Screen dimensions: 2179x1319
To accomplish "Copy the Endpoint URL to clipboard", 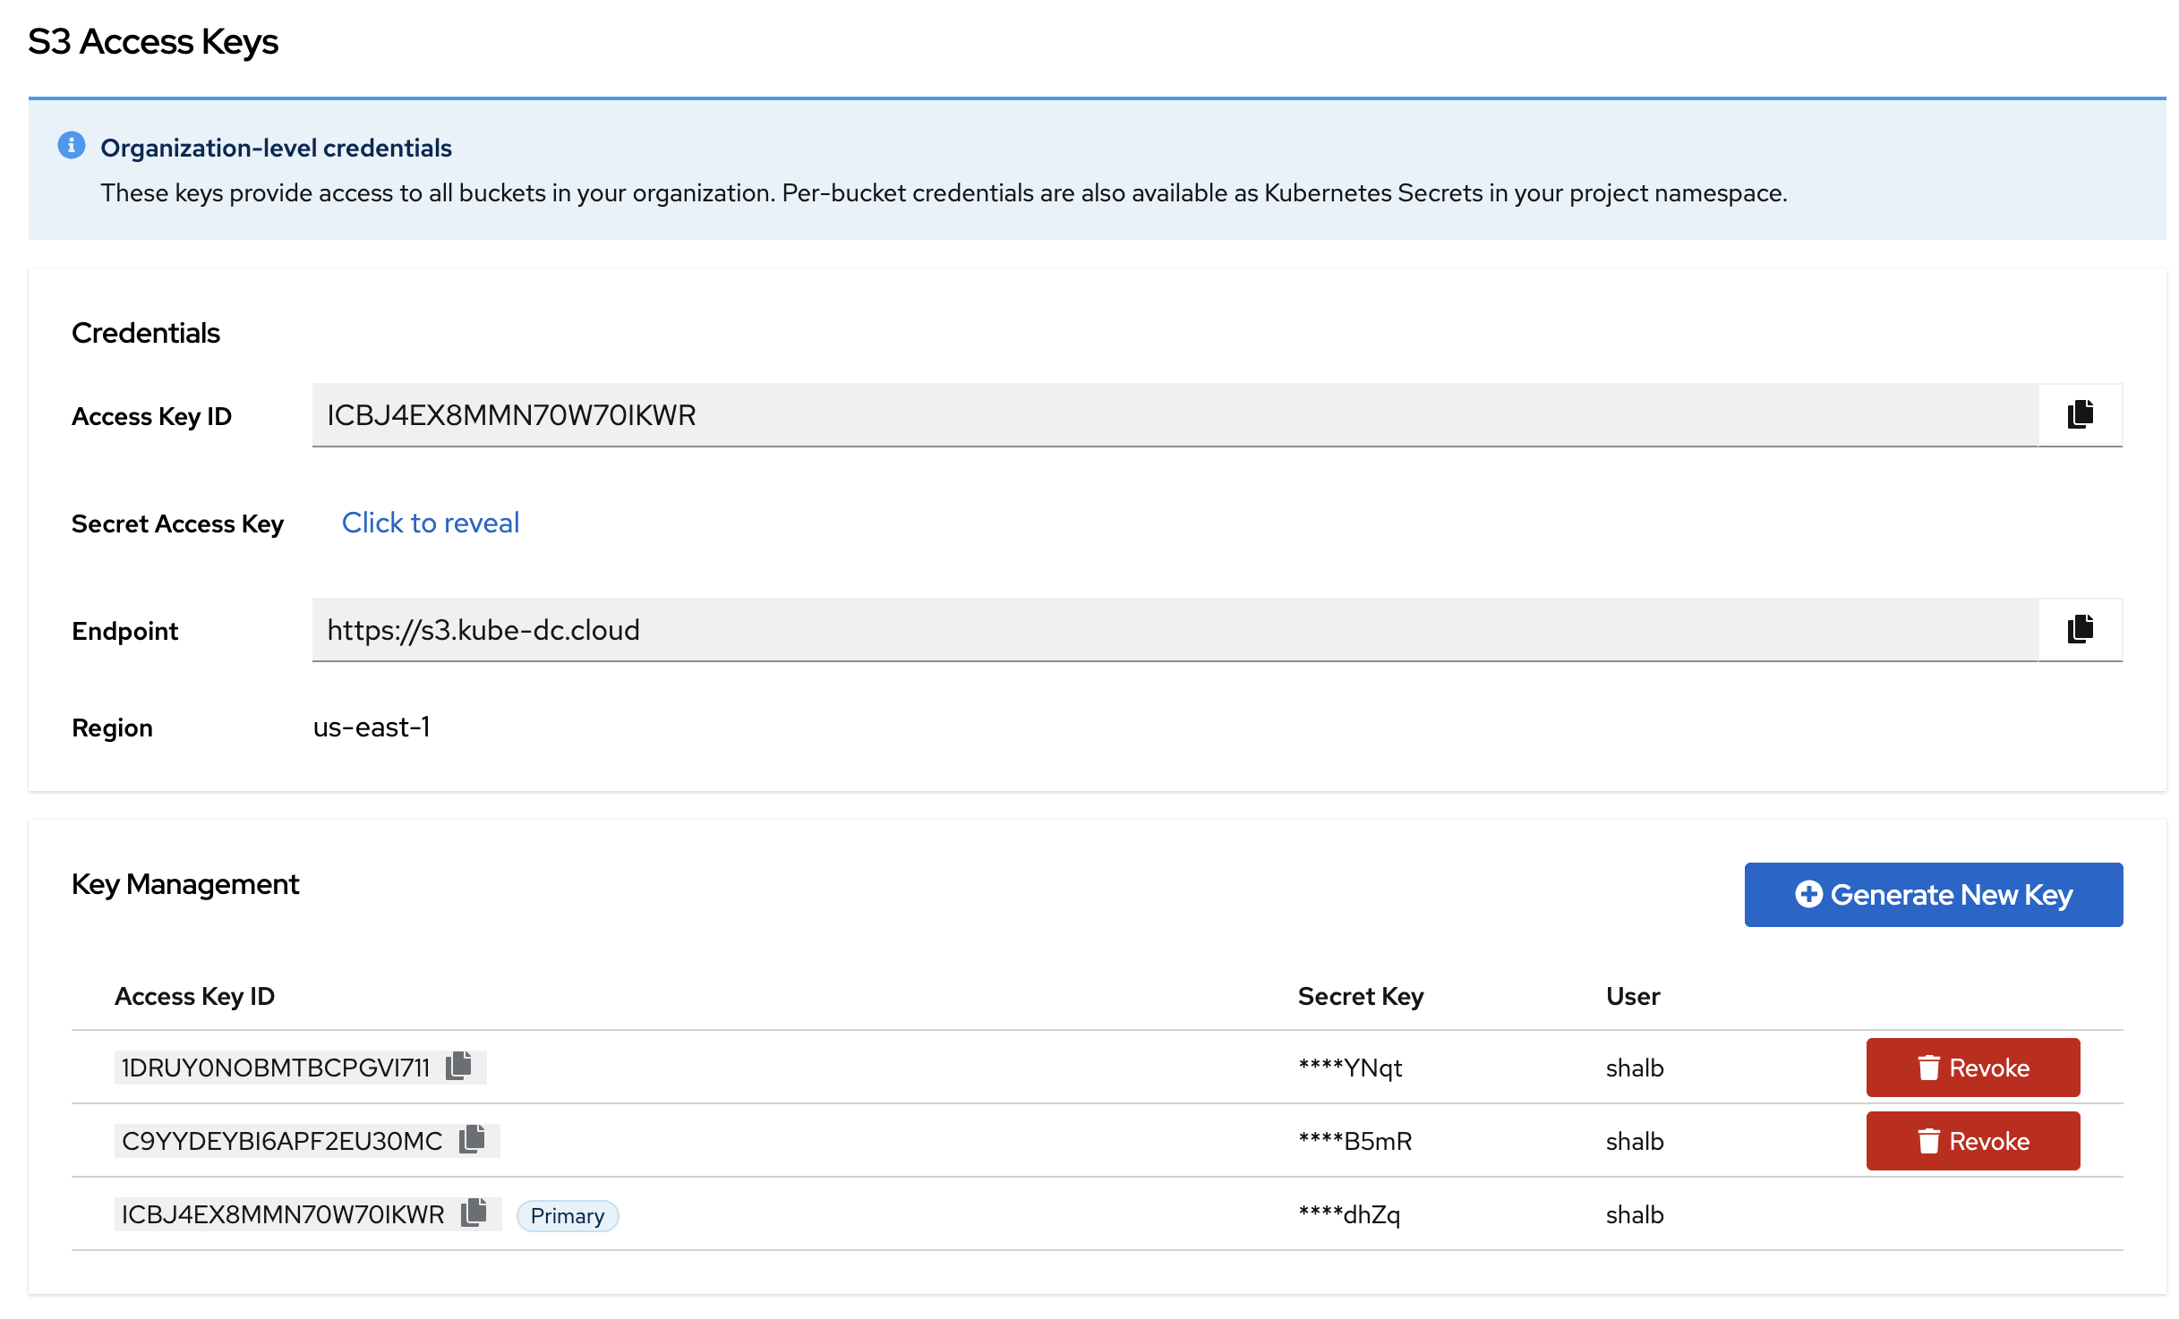I will coord(2080,629).
